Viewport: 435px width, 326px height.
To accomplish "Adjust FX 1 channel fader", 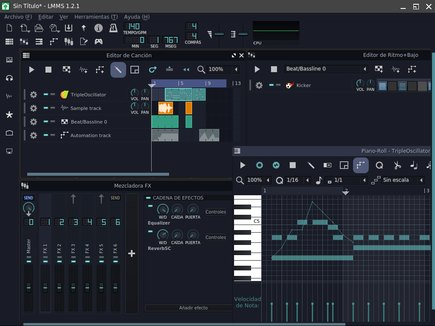I will tap(45, 287).
